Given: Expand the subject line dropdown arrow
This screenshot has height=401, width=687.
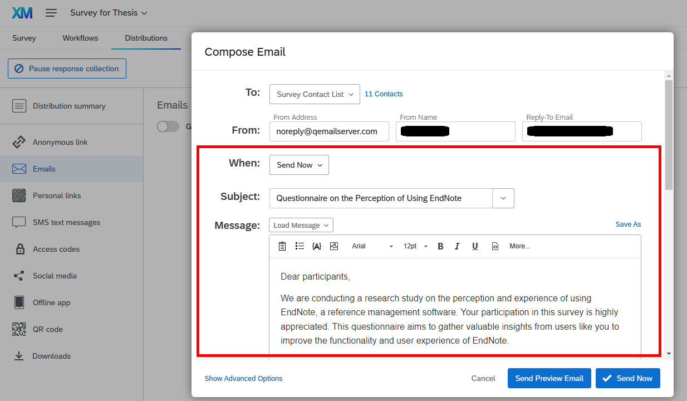Looking at the screenshot, I should (x=503, y=198).
